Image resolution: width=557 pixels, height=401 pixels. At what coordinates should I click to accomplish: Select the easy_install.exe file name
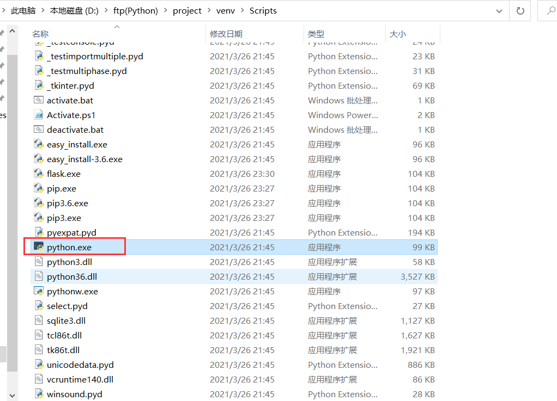77,145
